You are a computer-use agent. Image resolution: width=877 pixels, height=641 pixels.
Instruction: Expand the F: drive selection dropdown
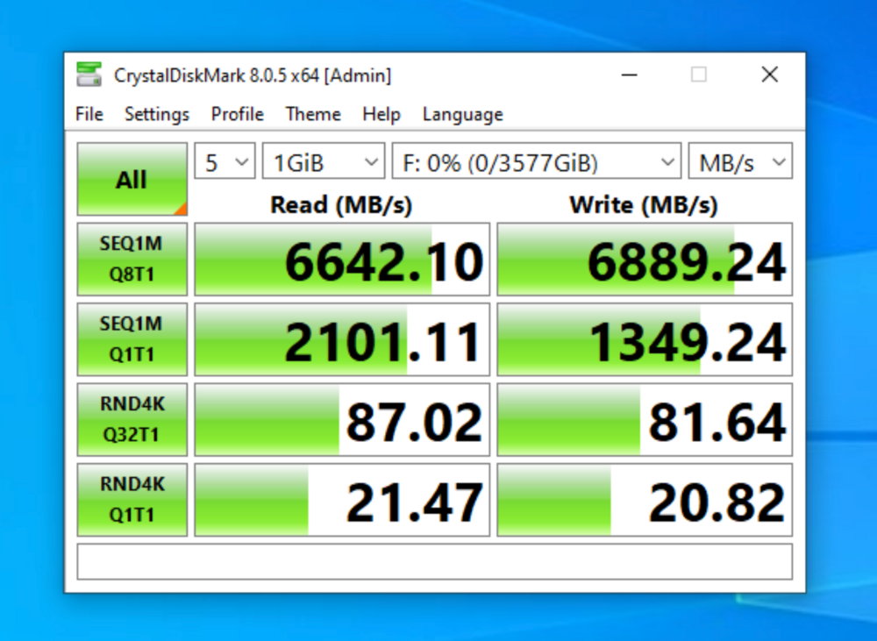(537, 161)
